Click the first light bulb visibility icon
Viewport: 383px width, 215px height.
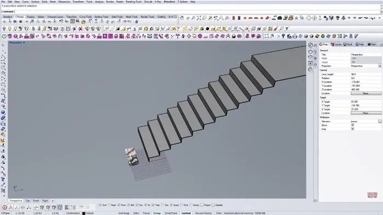click(x=4, y=29)
